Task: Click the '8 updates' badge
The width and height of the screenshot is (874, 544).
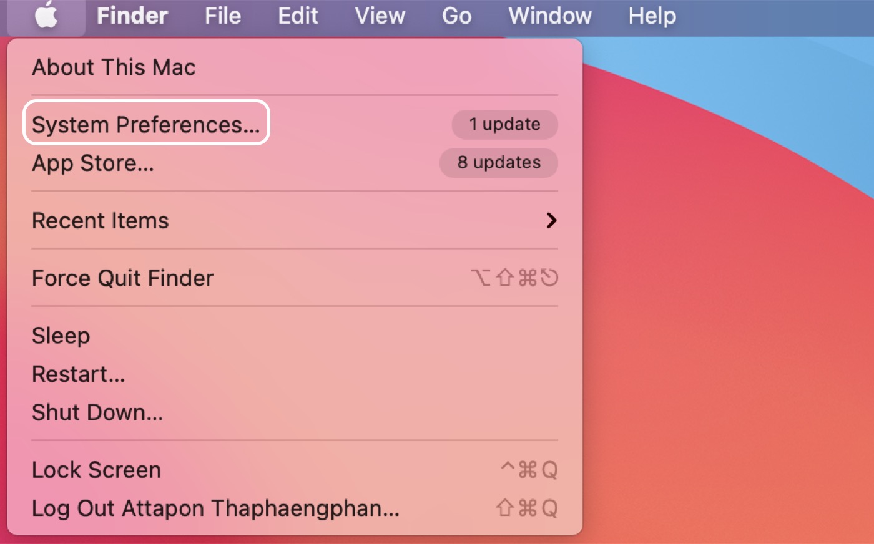Action: pos(498,163)
